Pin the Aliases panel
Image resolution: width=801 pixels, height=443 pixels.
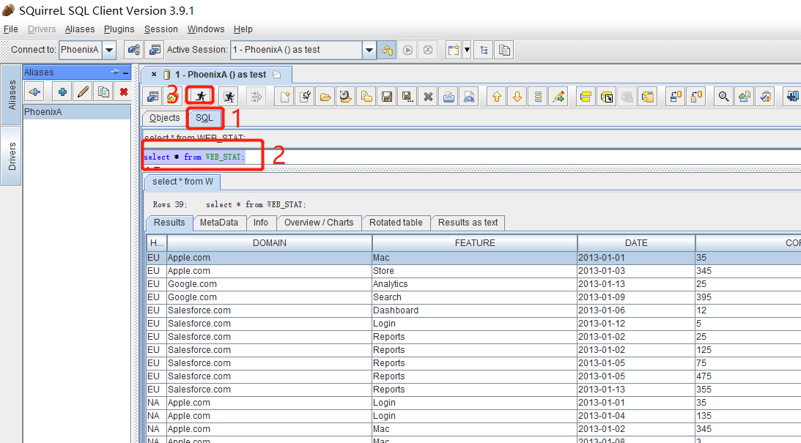click(x=115, y=72)
